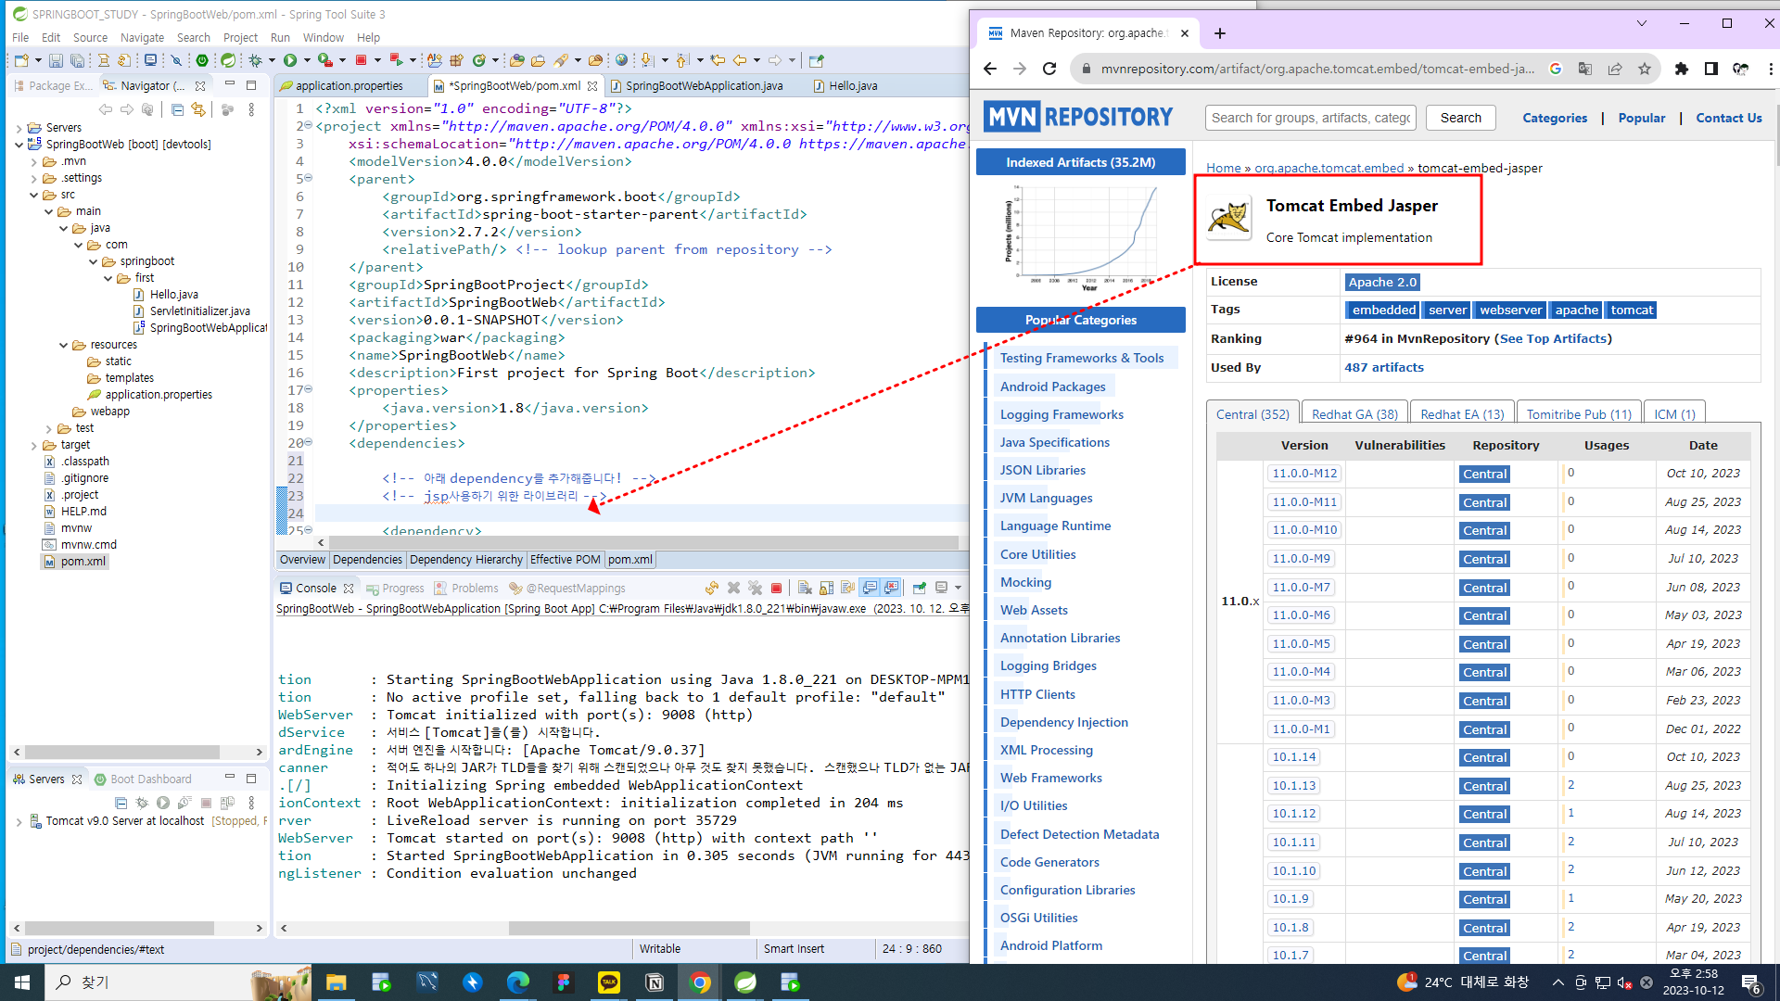Click the Run green play toolbar icon
This screenshot has height=1001, width=1780.
pyautogui.click(x=290, y=60)
